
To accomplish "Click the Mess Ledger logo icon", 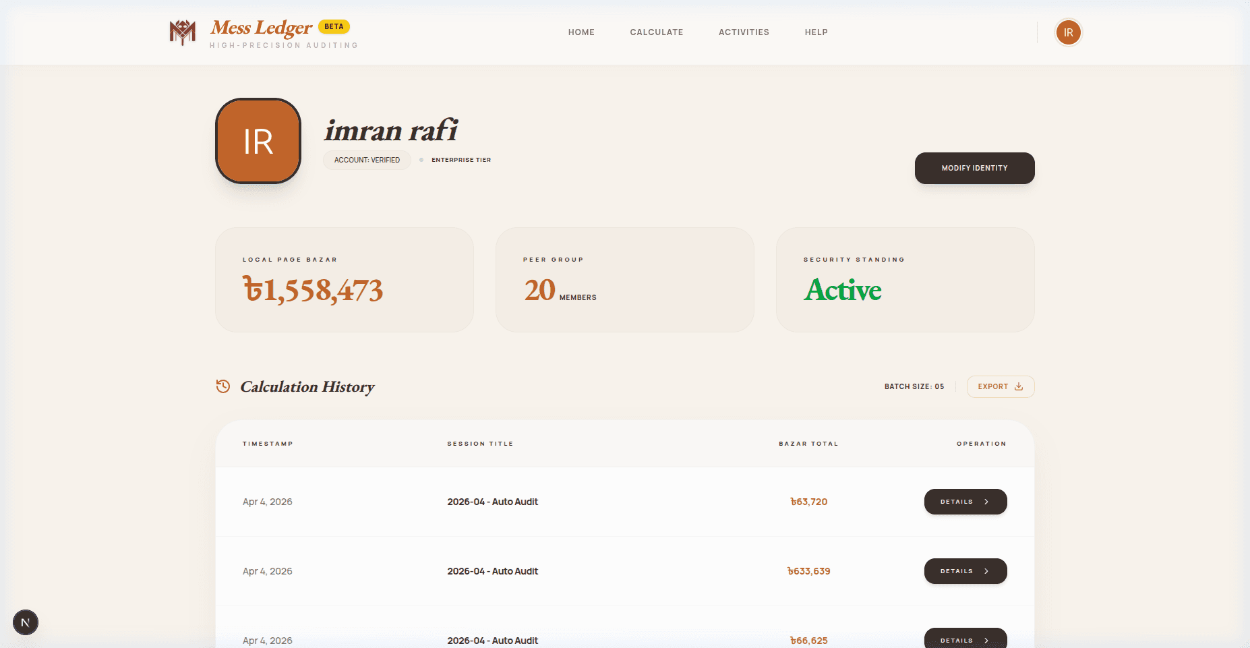I will coord(182,31).
